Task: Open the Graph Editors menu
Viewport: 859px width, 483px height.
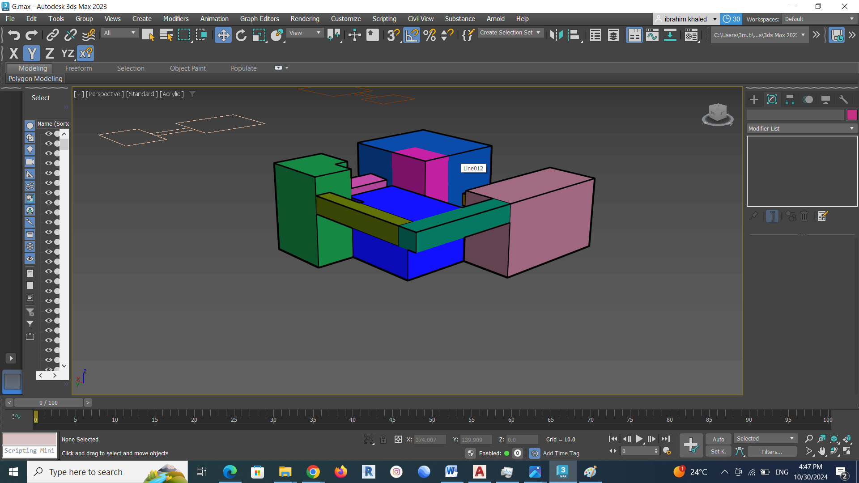Action: tap(259, 18)
